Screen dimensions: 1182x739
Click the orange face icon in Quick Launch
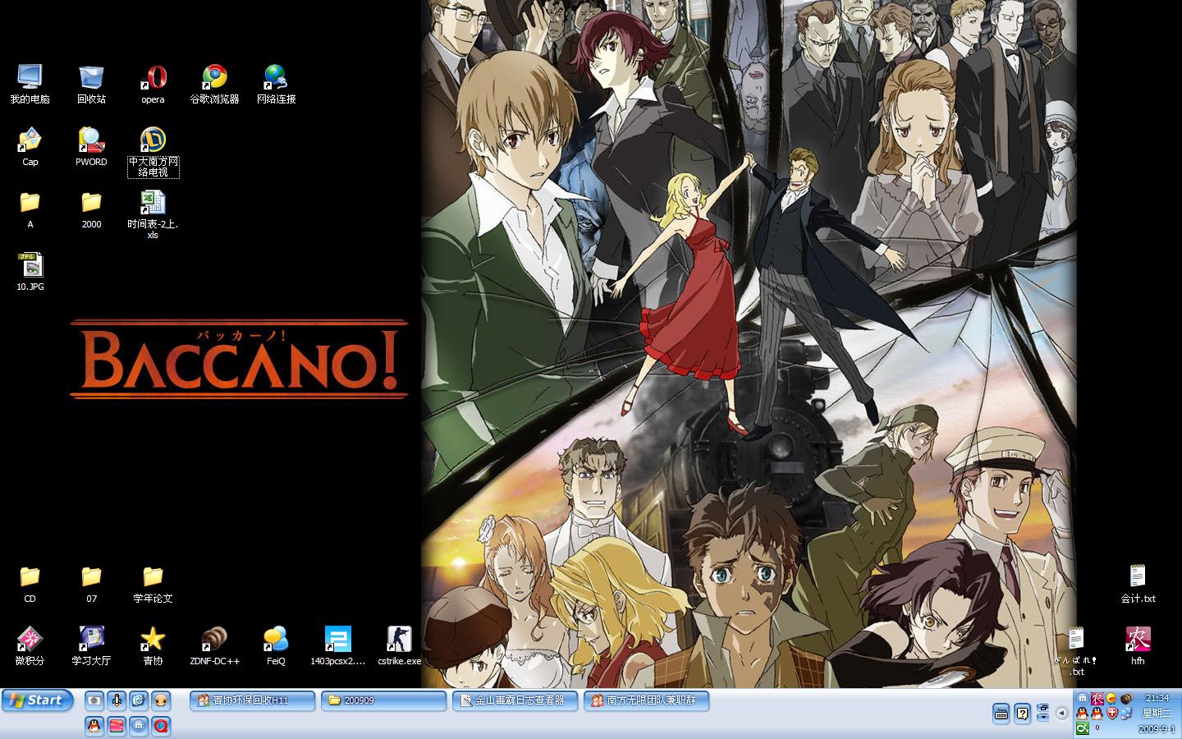pos(161,700)
